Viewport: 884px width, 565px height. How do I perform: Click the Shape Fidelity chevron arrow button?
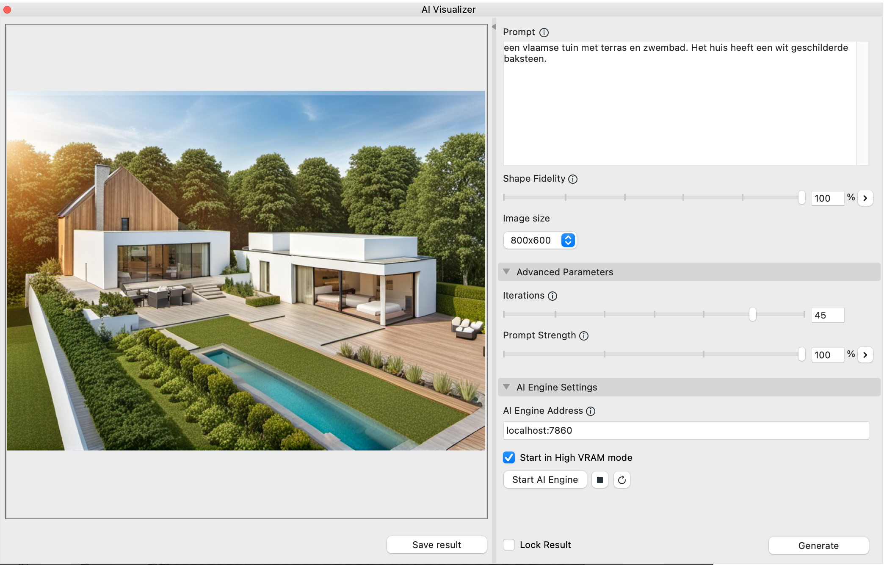pyautogui.click(x=865, y=198)
